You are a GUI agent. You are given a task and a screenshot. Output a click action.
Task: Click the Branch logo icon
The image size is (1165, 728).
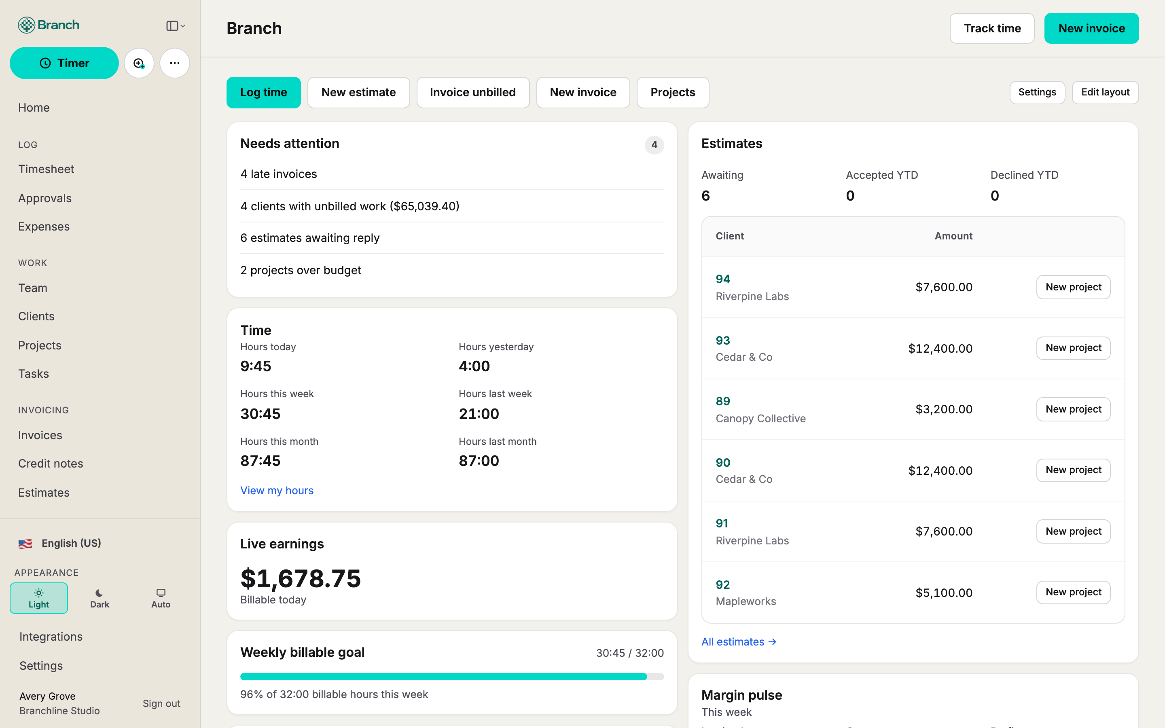point(26,25)
